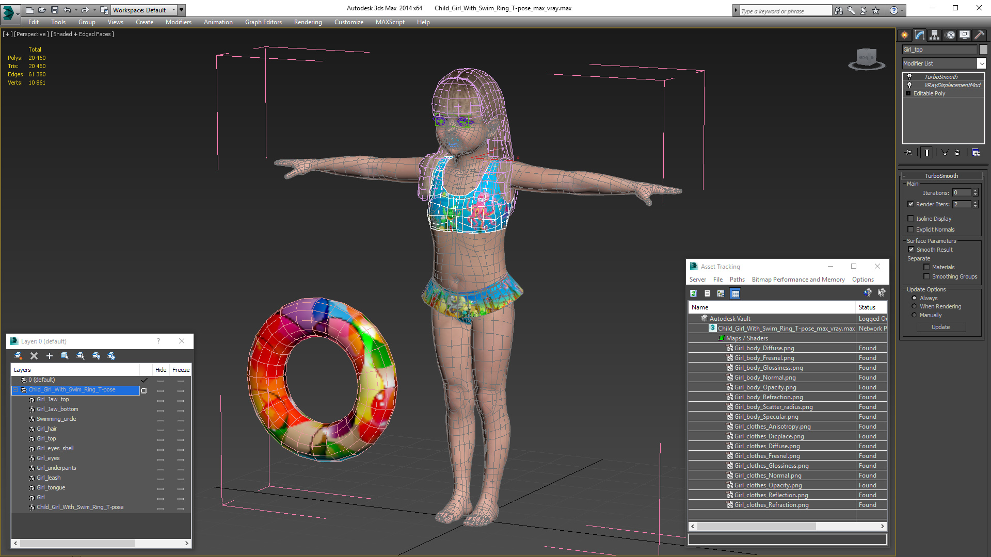Image resolution: width=991 pixels, height=557 pixels.
Task: Open the Modify command panel tab
Action: coord(920,35)
